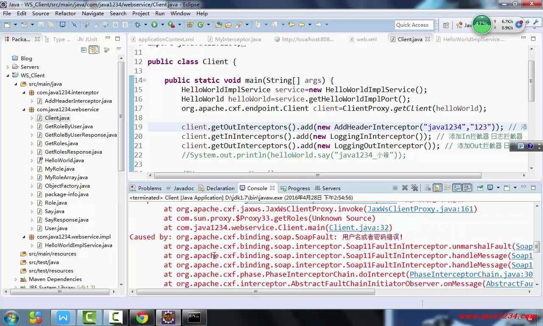Click the Open Type icon in toolbar
This screenshot has width=543, height=326.
(219, 25)
